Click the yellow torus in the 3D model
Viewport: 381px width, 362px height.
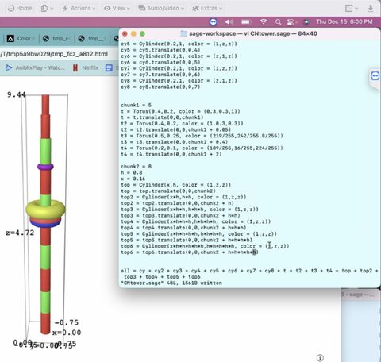pos(45,210)
